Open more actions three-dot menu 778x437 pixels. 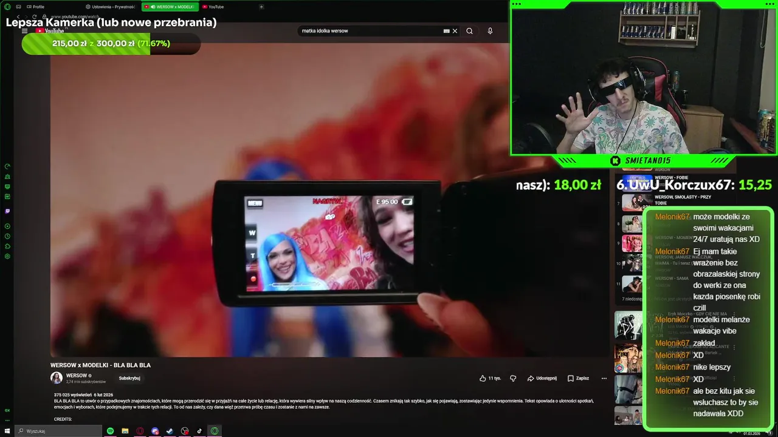(604, 378)
